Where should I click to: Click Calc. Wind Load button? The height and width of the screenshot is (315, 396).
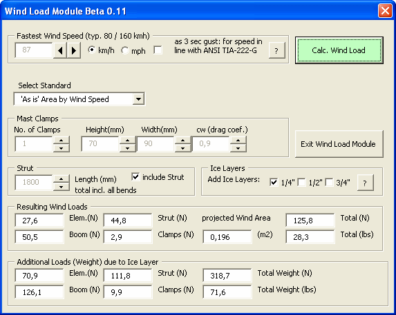pyautogui.click(x=339, y=50)
